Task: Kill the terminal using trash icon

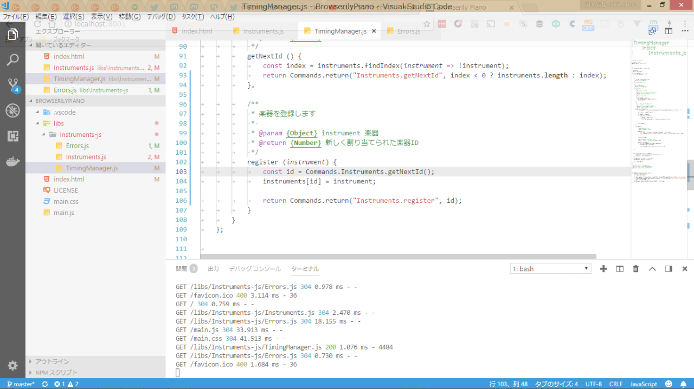Action: pos(636,269)
